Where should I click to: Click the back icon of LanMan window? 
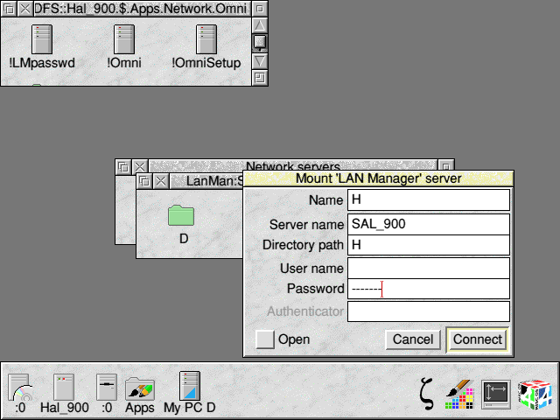(x=144, y=181)
